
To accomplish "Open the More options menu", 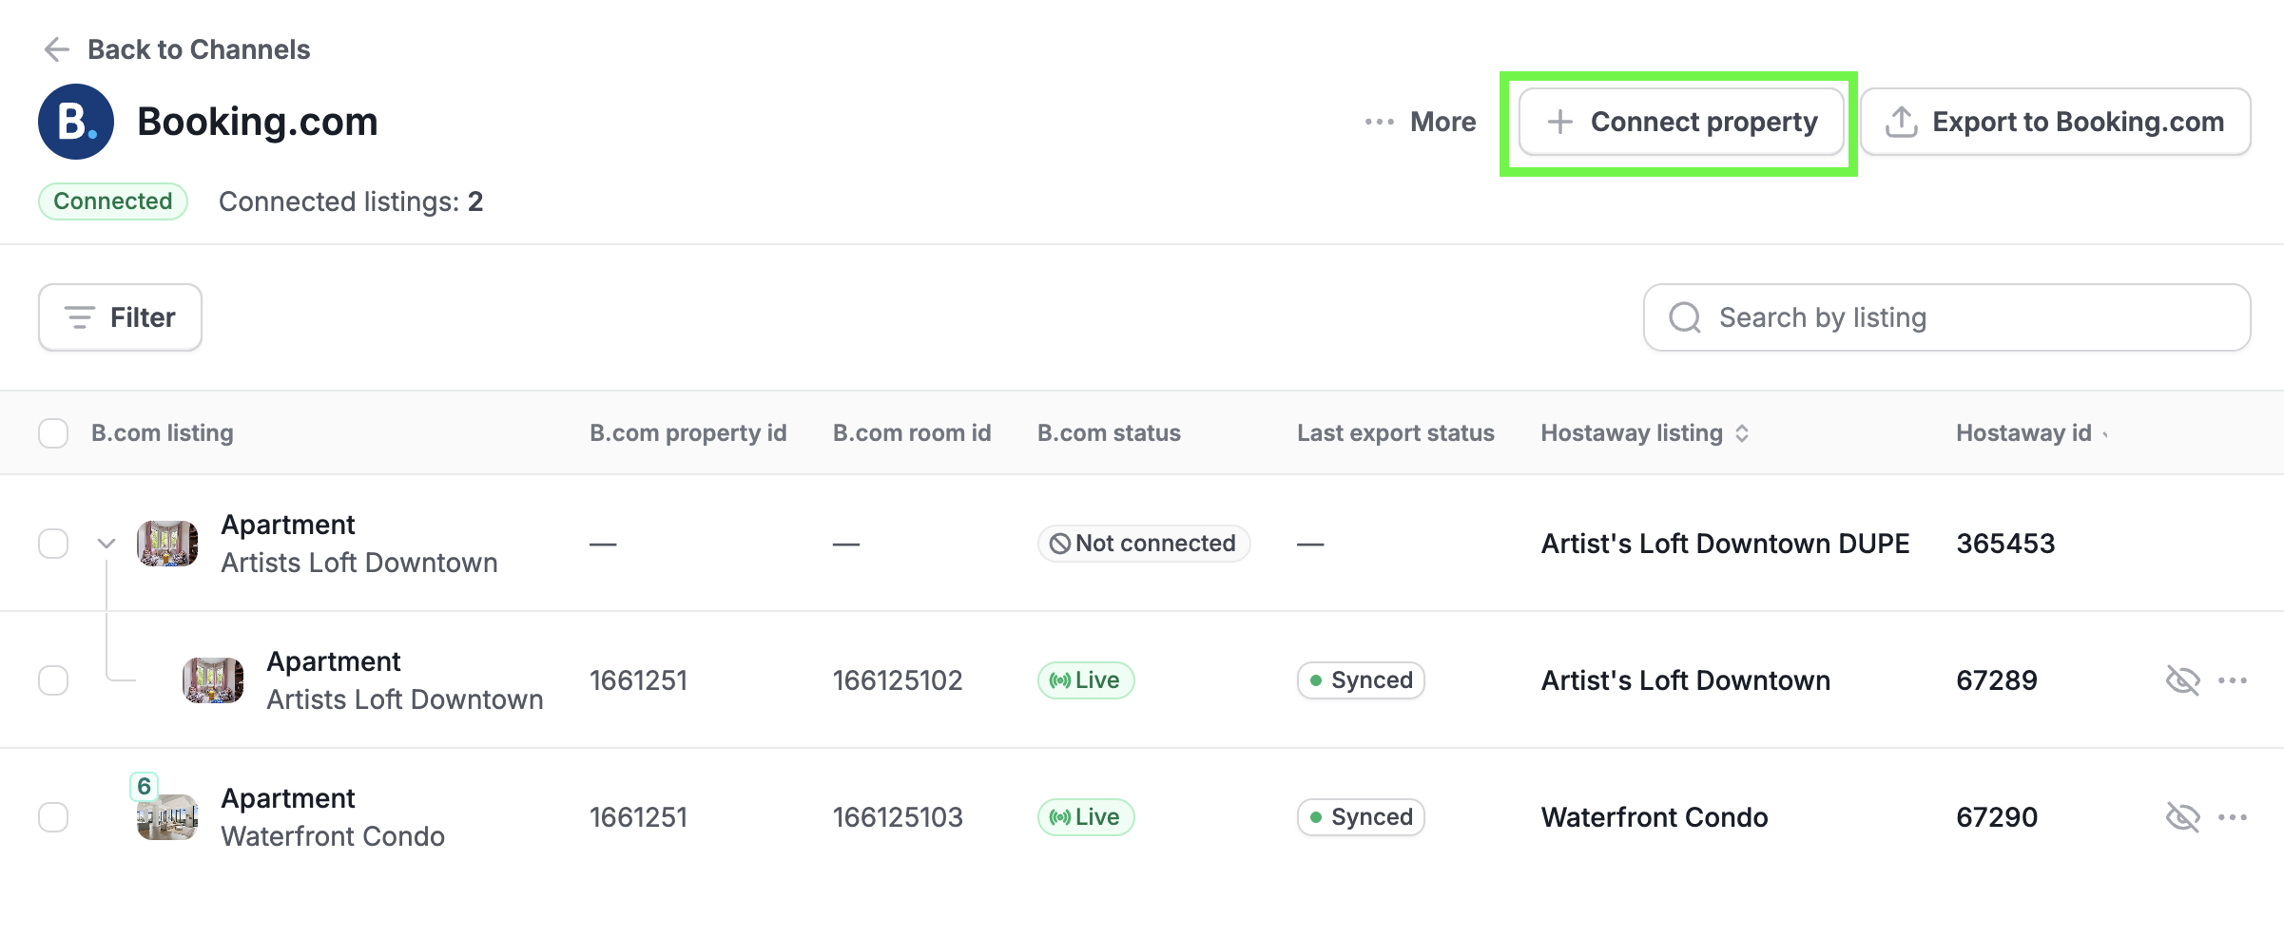I will [x=1421, y=122].
